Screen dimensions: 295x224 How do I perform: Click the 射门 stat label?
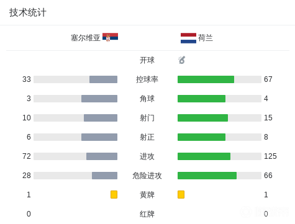(x=147, y=118)
